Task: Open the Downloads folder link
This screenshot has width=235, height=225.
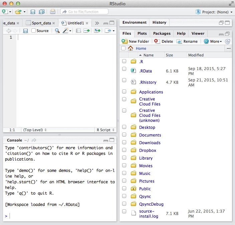Action: point(150,143)
